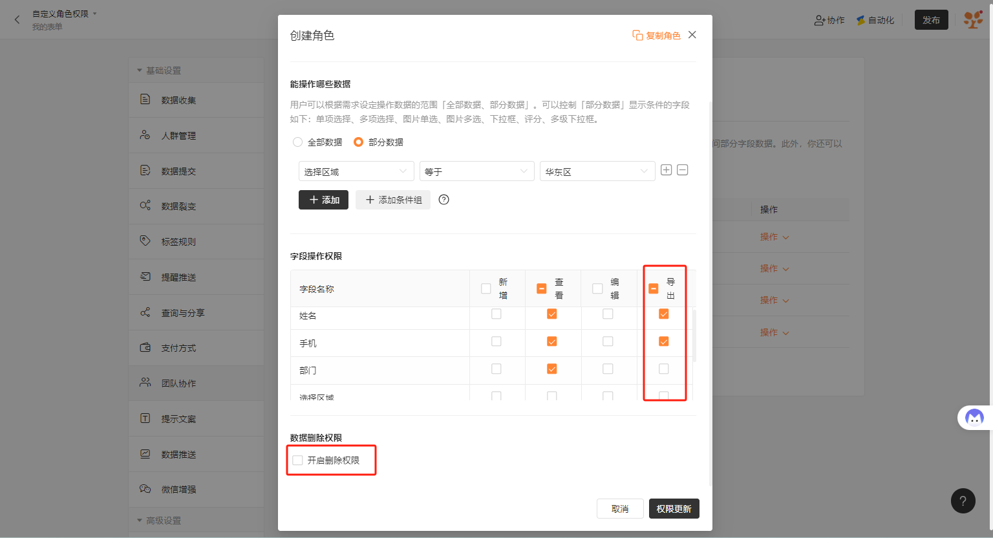Enable the 开启删除权限 checkbox
The height and width of the screenshot is (538, 993).
297,460
